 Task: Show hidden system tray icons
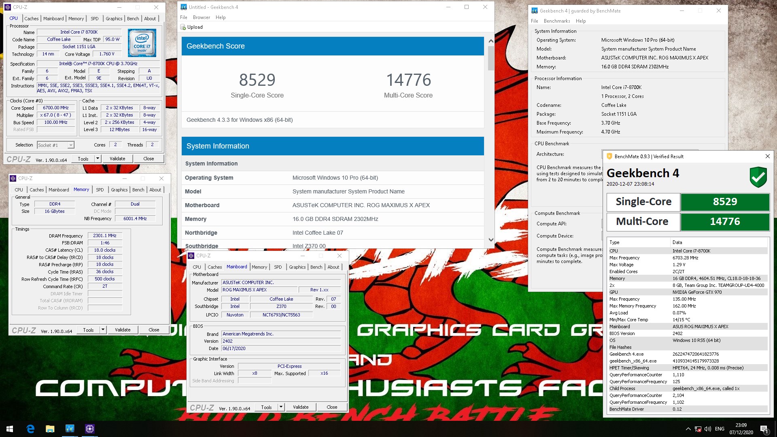[x=688, y=429]
